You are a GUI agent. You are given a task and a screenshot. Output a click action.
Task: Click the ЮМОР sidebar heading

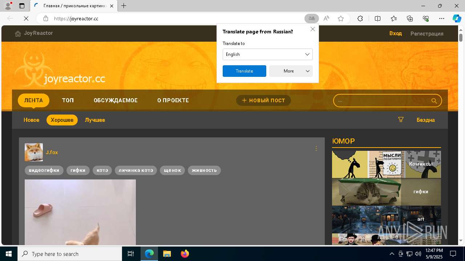pos(343,141)
